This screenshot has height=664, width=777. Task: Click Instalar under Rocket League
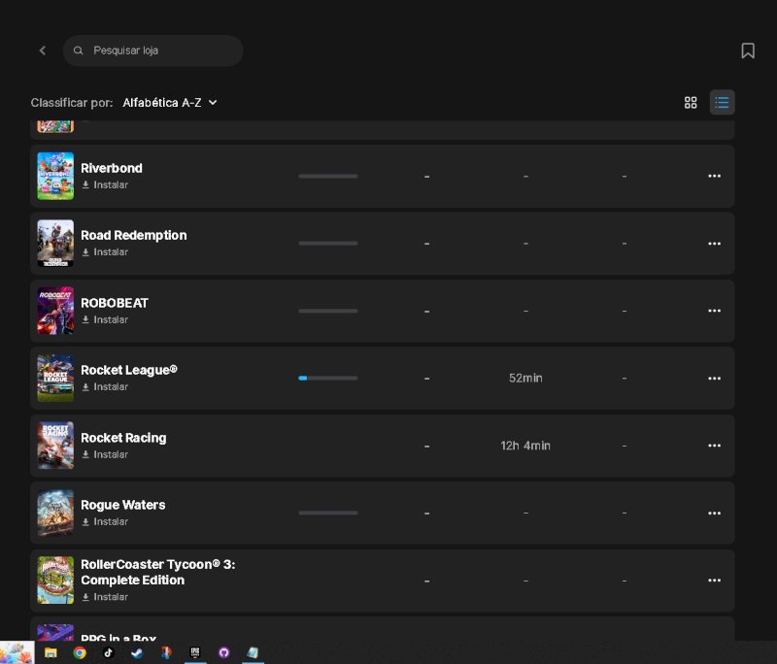(105, 386)
